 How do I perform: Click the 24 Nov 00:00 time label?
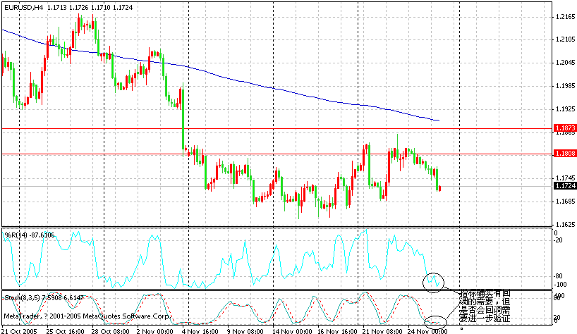(x=428, y=331)
